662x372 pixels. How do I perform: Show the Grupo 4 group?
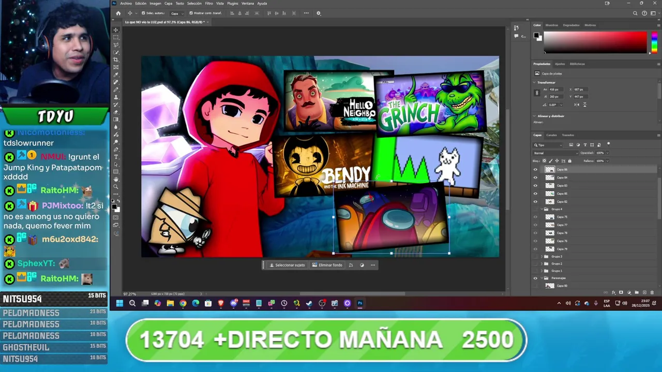coord(535,209)
